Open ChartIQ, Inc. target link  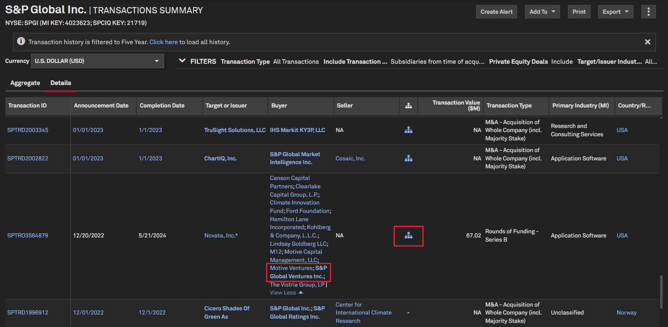[221, 158]
